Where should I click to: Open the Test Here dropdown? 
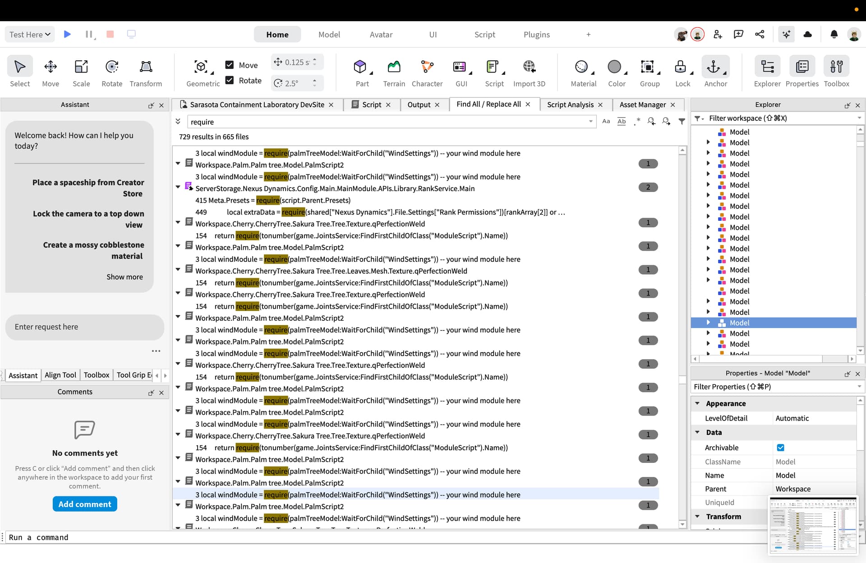pyautogui.click(x=30, y=34)
